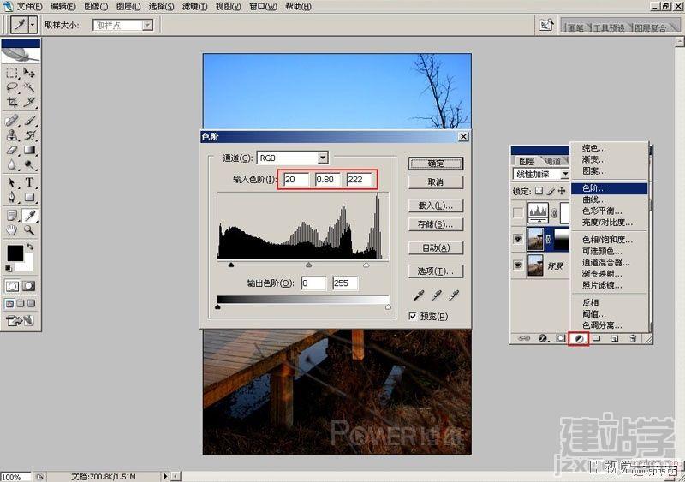685x482 pixels.
Task: Swap foreground and background colors
Action: point(30,247)
